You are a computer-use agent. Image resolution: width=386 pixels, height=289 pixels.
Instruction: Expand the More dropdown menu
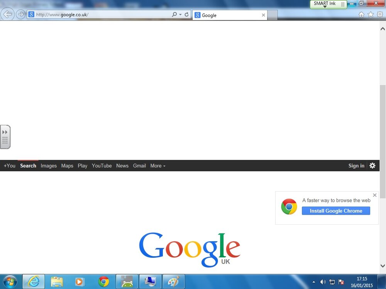point(158,166)
